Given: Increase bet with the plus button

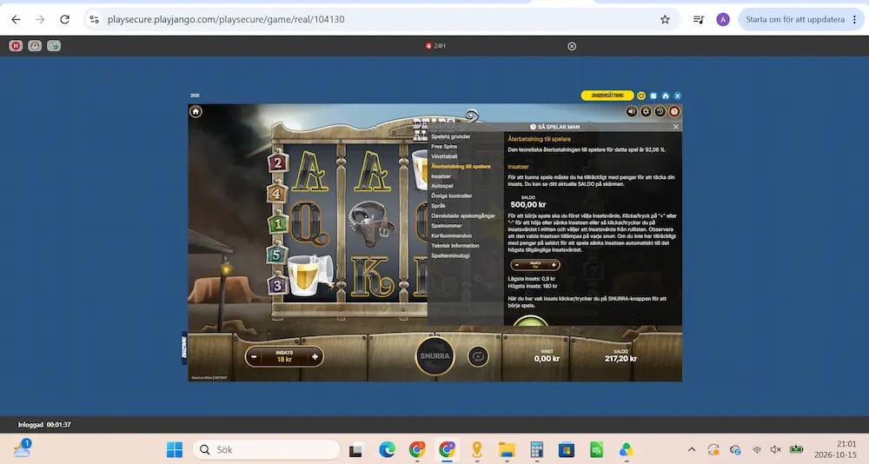Looking at the screenshot, I should coord(315,356).
